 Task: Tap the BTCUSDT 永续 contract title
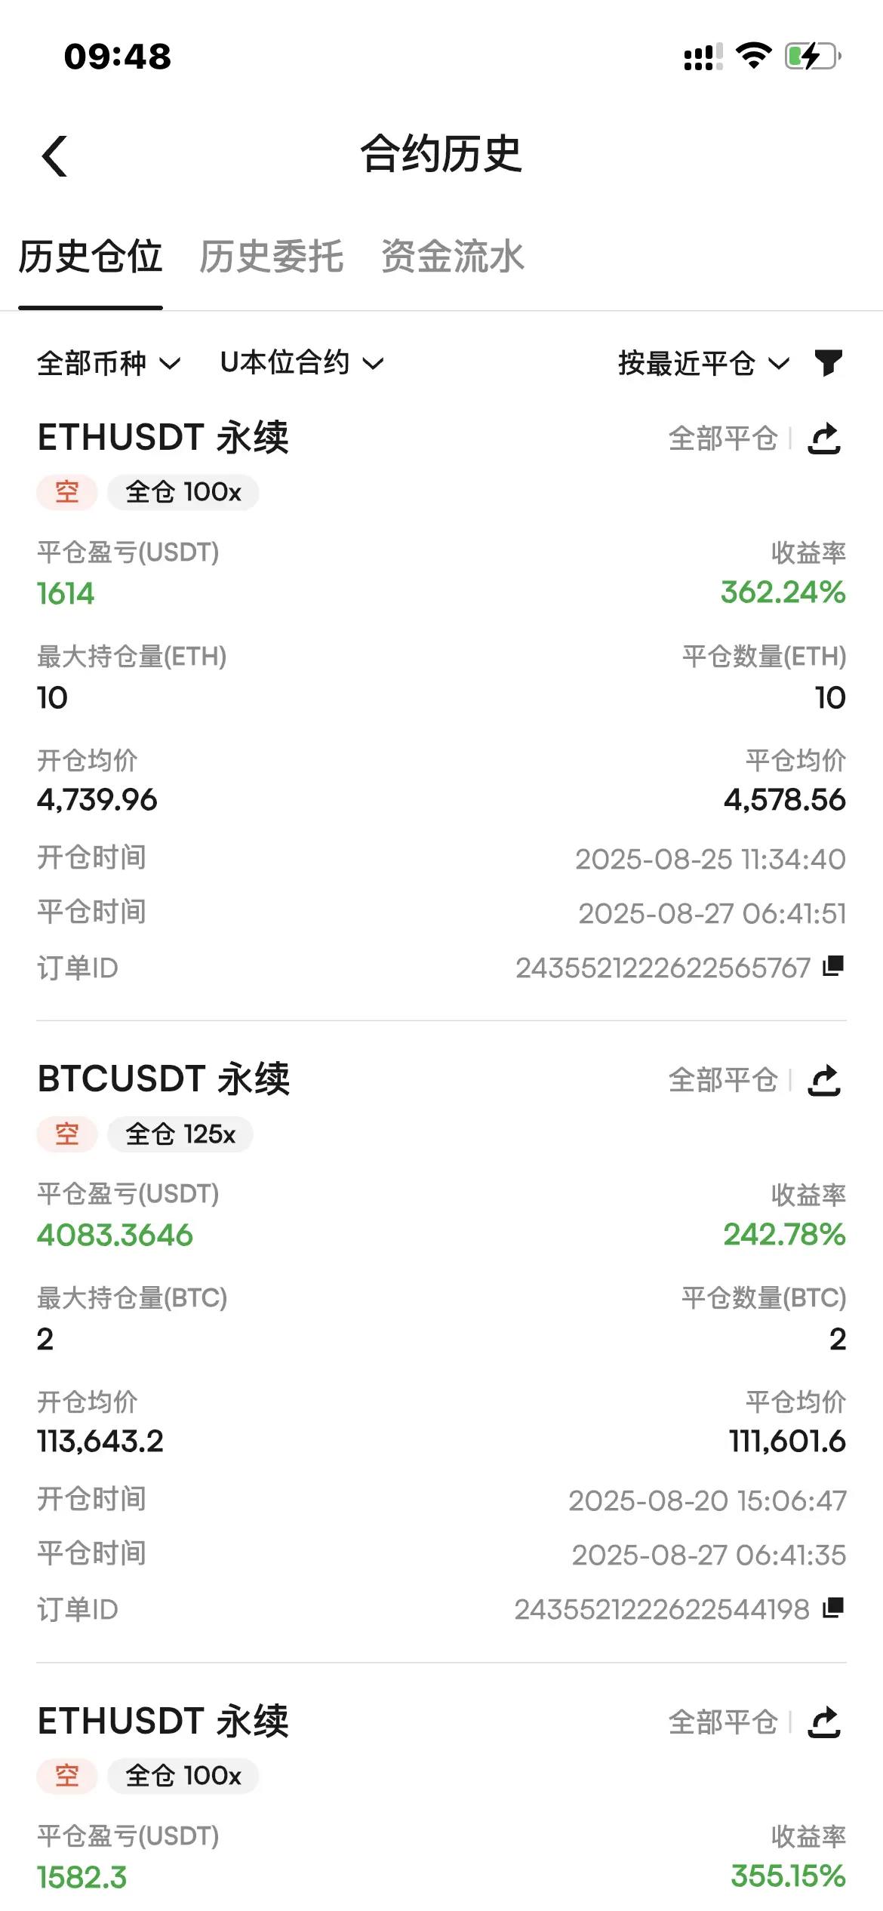pos(164,1079)
